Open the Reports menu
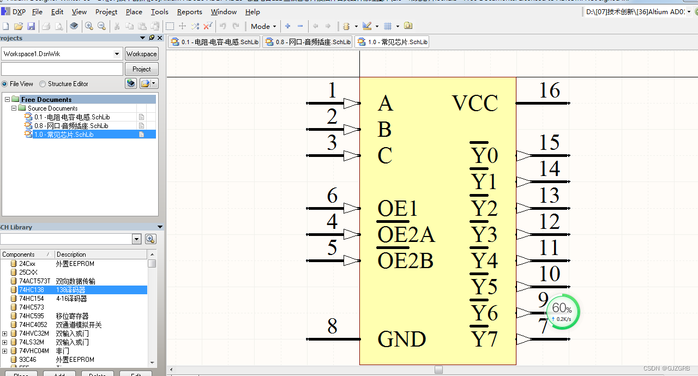The image size is (698, 376). (190, 11)
